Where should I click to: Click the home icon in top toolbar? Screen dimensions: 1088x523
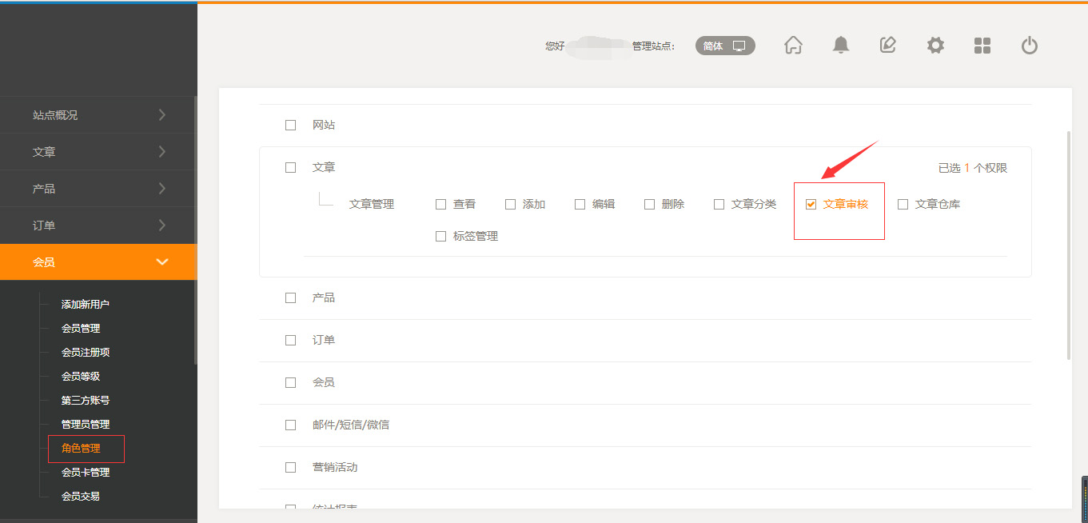[x=793, y=46]
